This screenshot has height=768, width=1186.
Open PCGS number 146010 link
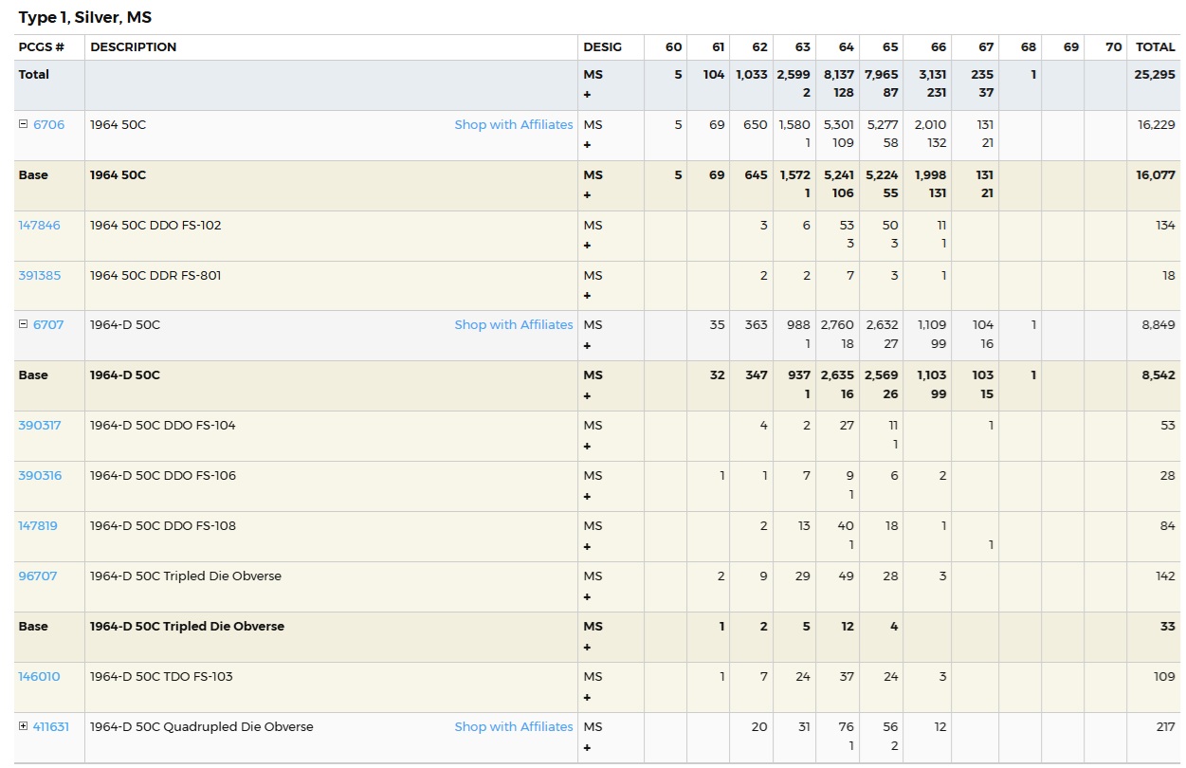[x=39, y=676]
